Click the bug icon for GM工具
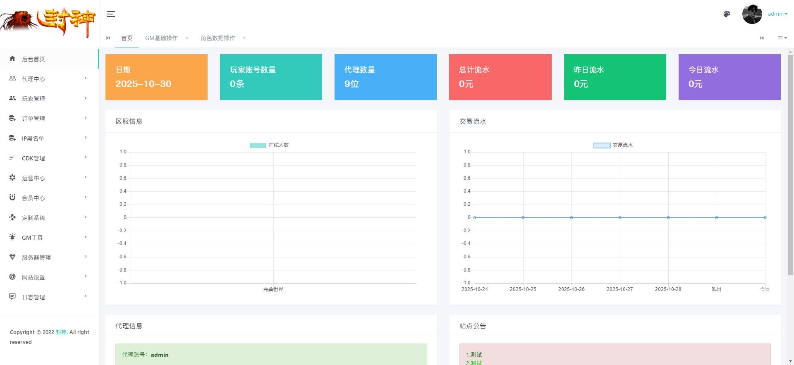794x365 pixels. pos(12,237)
